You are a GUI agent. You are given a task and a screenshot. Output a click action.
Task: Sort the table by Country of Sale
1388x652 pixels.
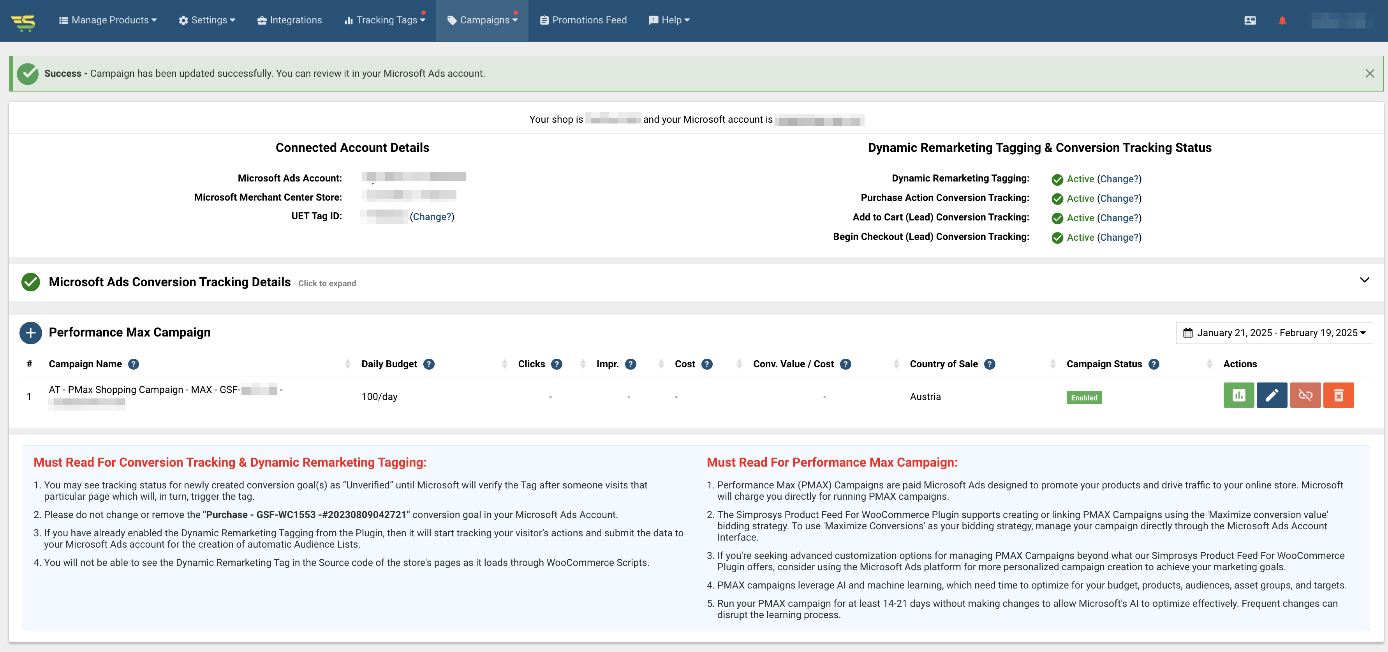click(x=1053, y=364)
